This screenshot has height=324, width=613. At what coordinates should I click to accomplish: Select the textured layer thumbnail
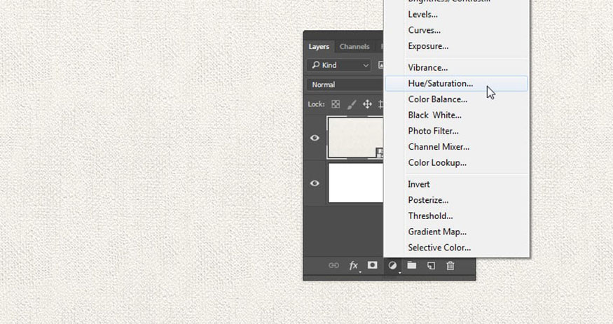(355, 138)
